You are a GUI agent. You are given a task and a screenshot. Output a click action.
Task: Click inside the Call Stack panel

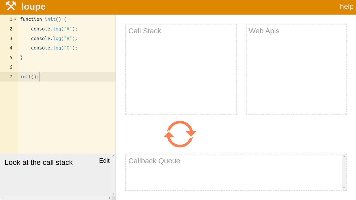[181, 73]
